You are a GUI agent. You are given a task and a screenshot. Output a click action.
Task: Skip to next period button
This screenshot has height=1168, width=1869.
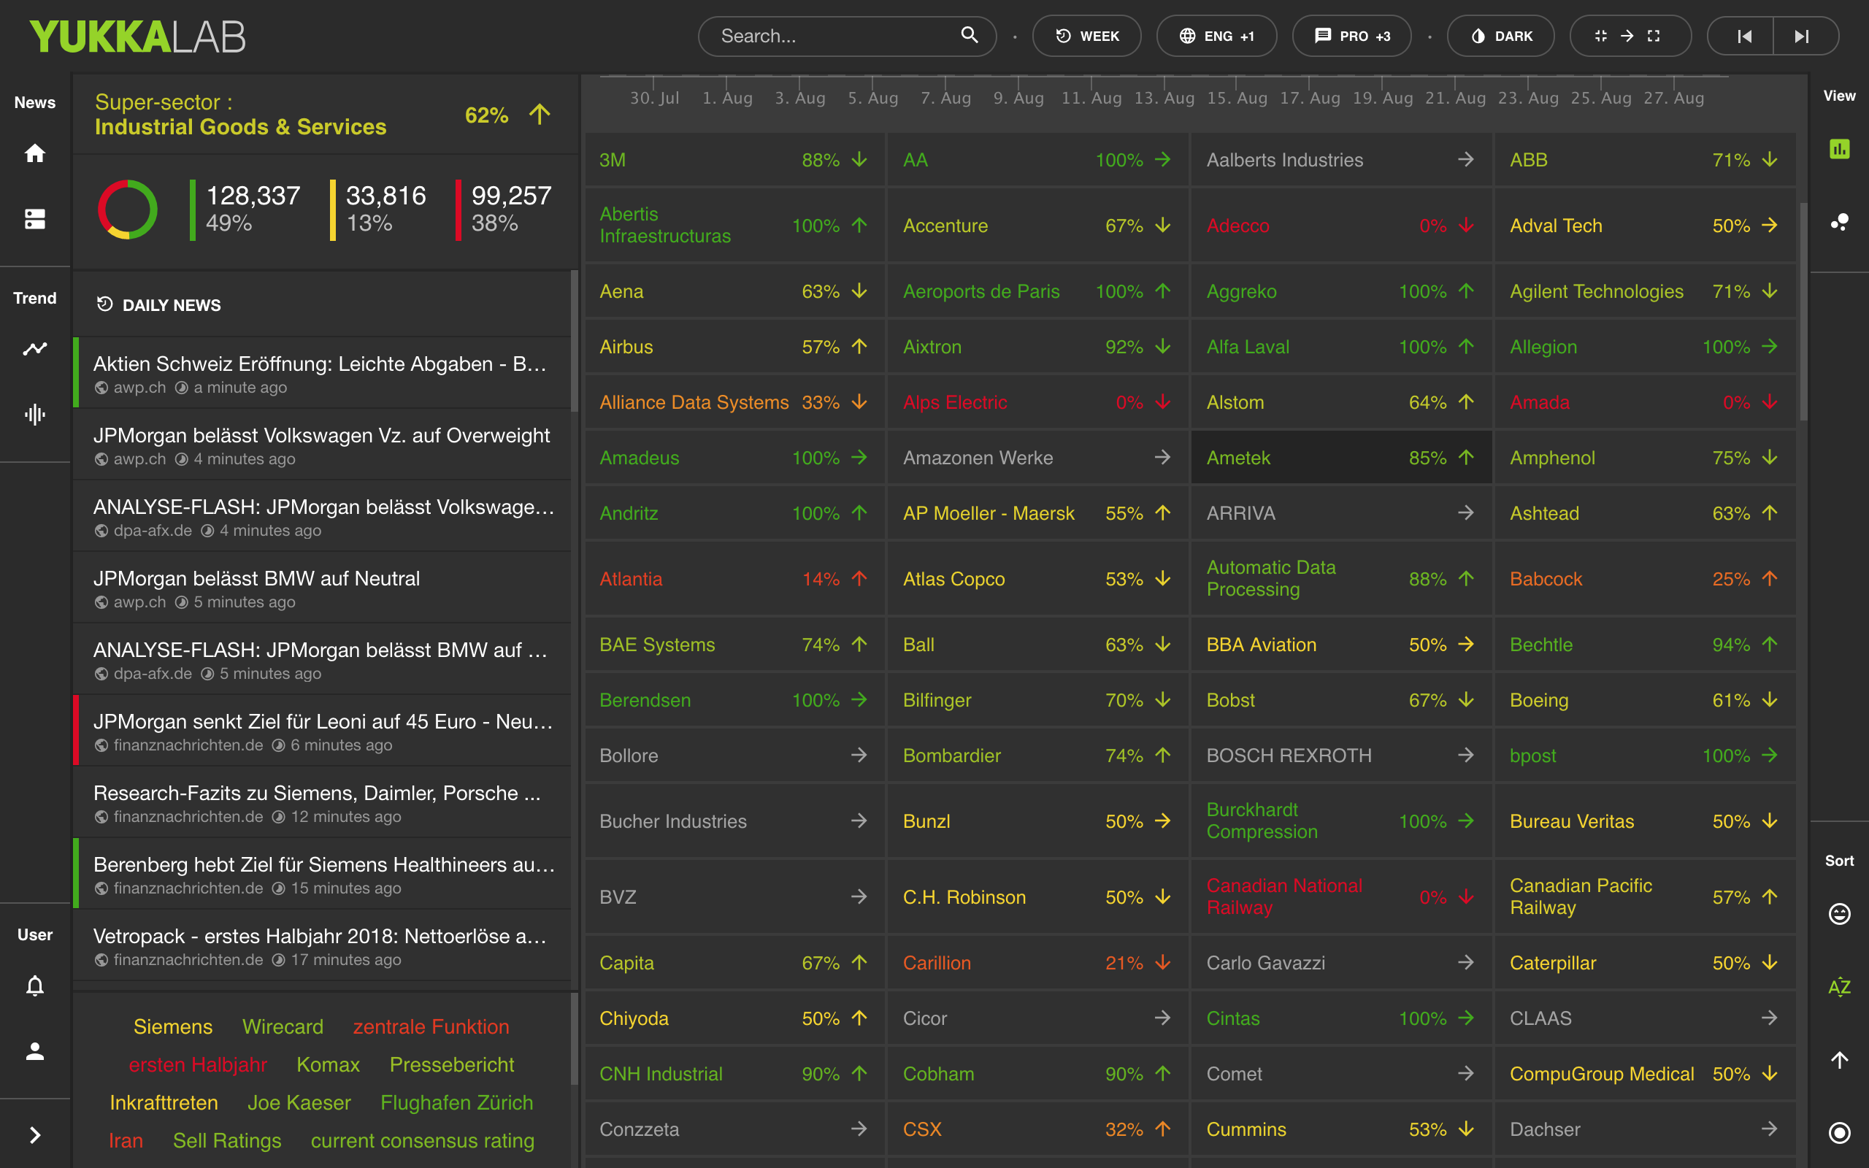point(1802,36)
